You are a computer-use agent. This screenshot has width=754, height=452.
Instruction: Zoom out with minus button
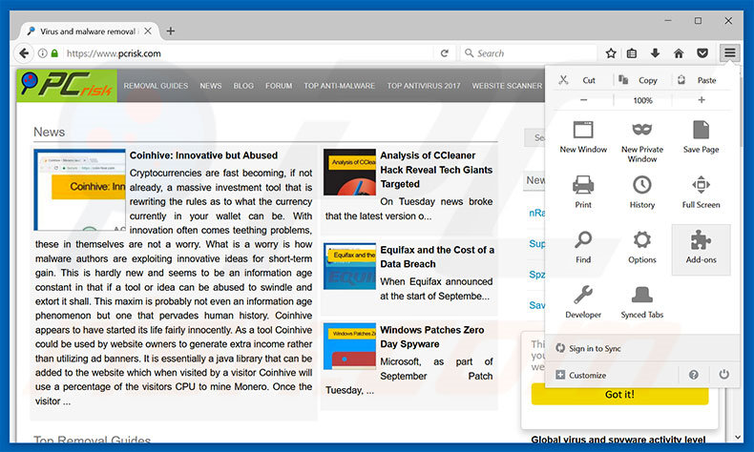pyautogui.click(x=583, y=100)
